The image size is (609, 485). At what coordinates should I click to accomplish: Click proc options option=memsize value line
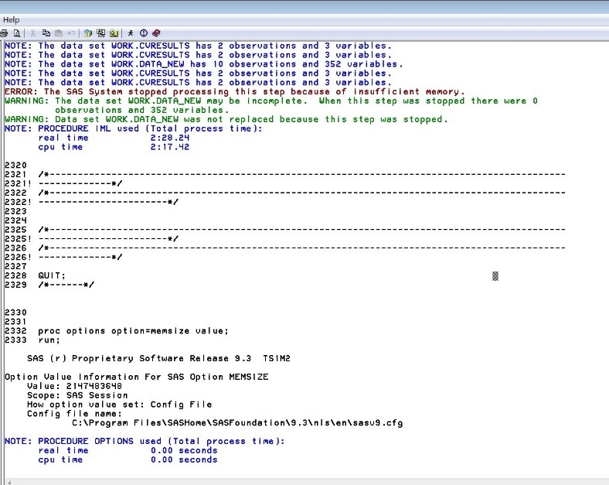(x=133, y=331)
